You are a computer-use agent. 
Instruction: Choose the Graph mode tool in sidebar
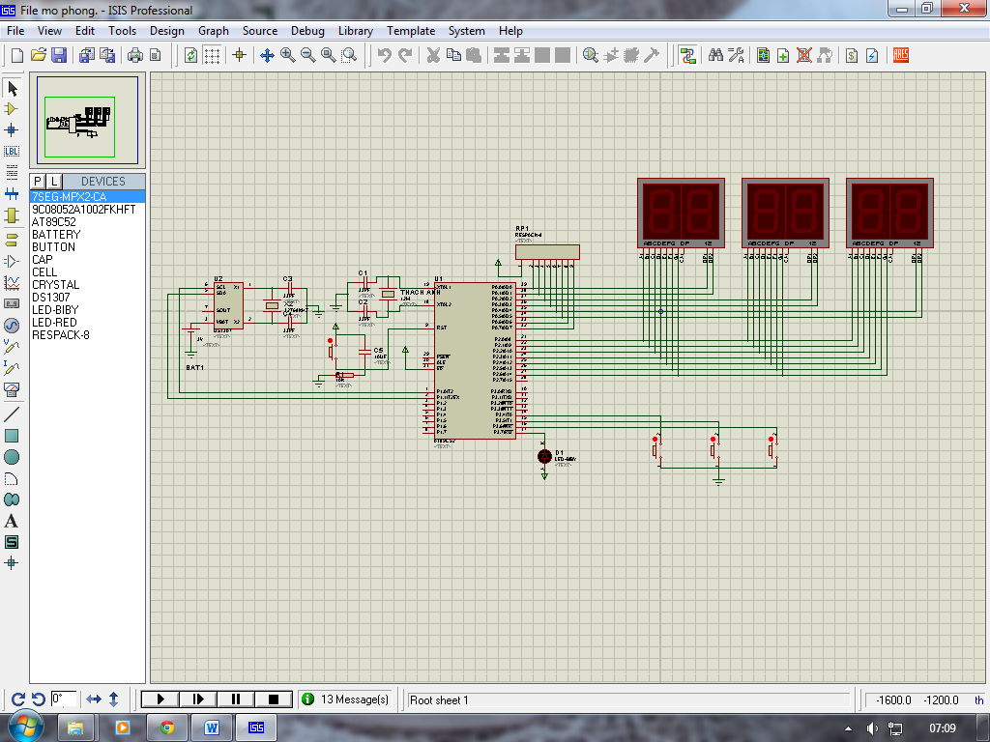pyautogui.click(x=12, y=282)
